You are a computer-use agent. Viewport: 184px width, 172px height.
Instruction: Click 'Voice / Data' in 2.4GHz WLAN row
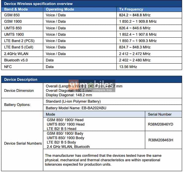click(56, 54)
